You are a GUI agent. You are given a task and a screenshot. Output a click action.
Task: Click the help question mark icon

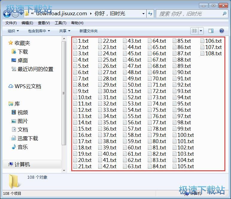click(x=222, y=31)
